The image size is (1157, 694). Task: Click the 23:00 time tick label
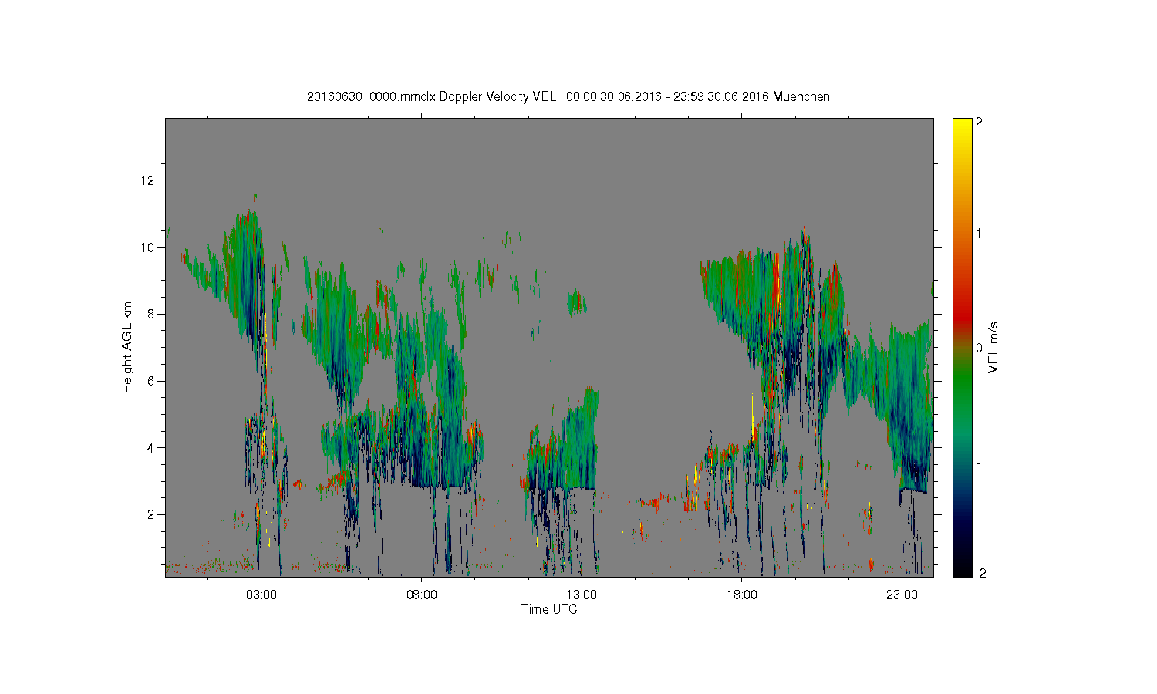point(902,595)
